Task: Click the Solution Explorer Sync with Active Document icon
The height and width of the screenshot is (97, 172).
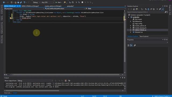Action: [146, 9]
